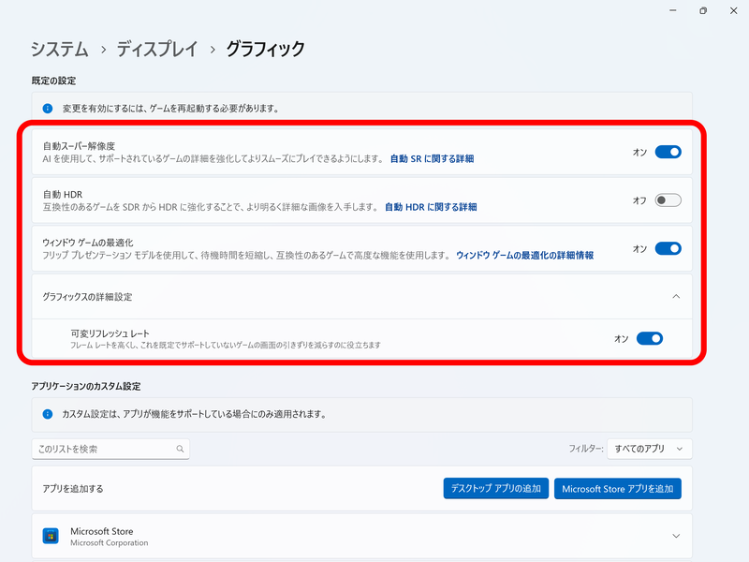Click the magnifier icon in the search box
The image size is (749, 562).
[180, 449]
